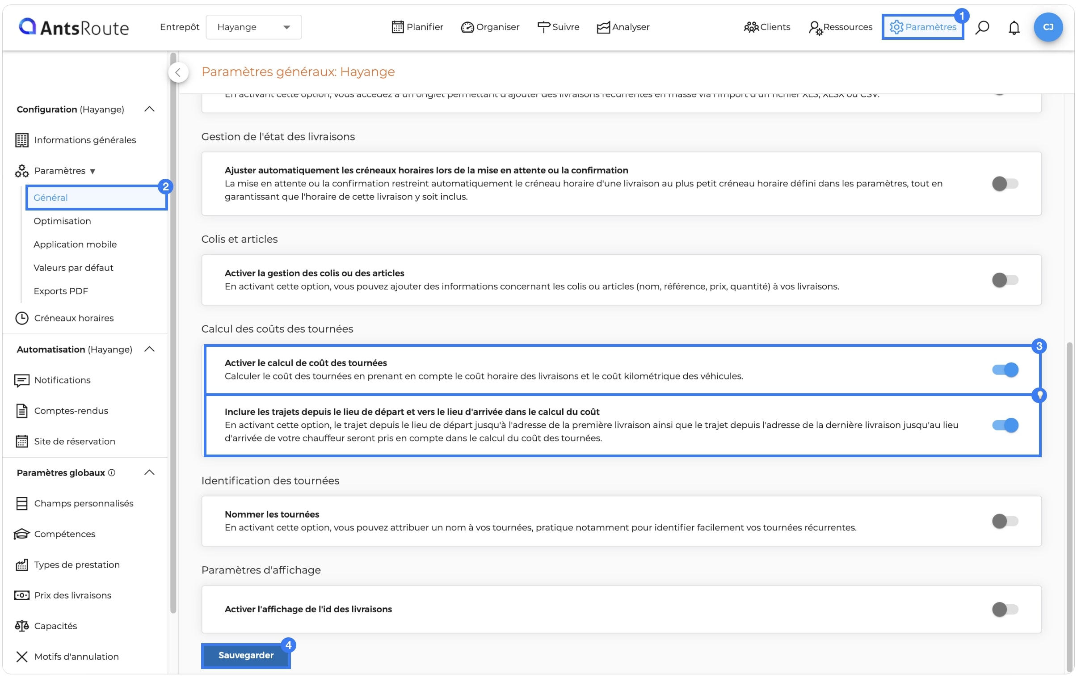The height and width of the screenshot is (678, 1077).
Task: Click the sidebar Paramètres gears icon
Action: (21, 171)
